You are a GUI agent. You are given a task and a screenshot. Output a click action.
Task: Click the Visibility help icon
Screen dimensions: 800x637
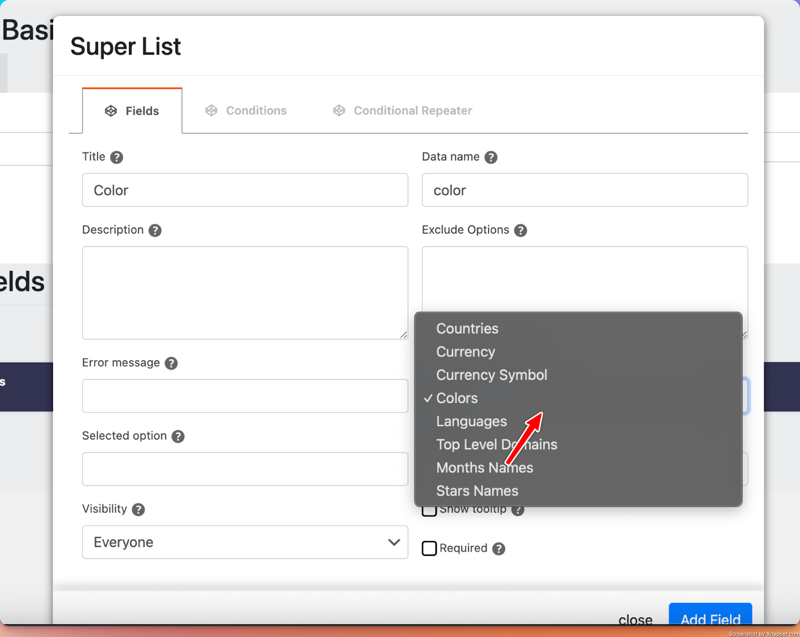[138, 509]
